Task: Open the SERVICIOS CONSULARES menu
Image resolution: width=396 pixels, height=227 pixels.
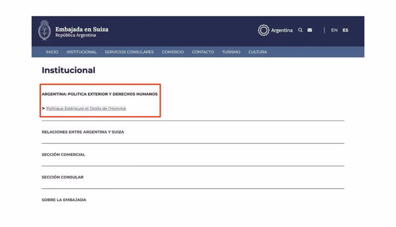Action: click(x=129, y=52)
